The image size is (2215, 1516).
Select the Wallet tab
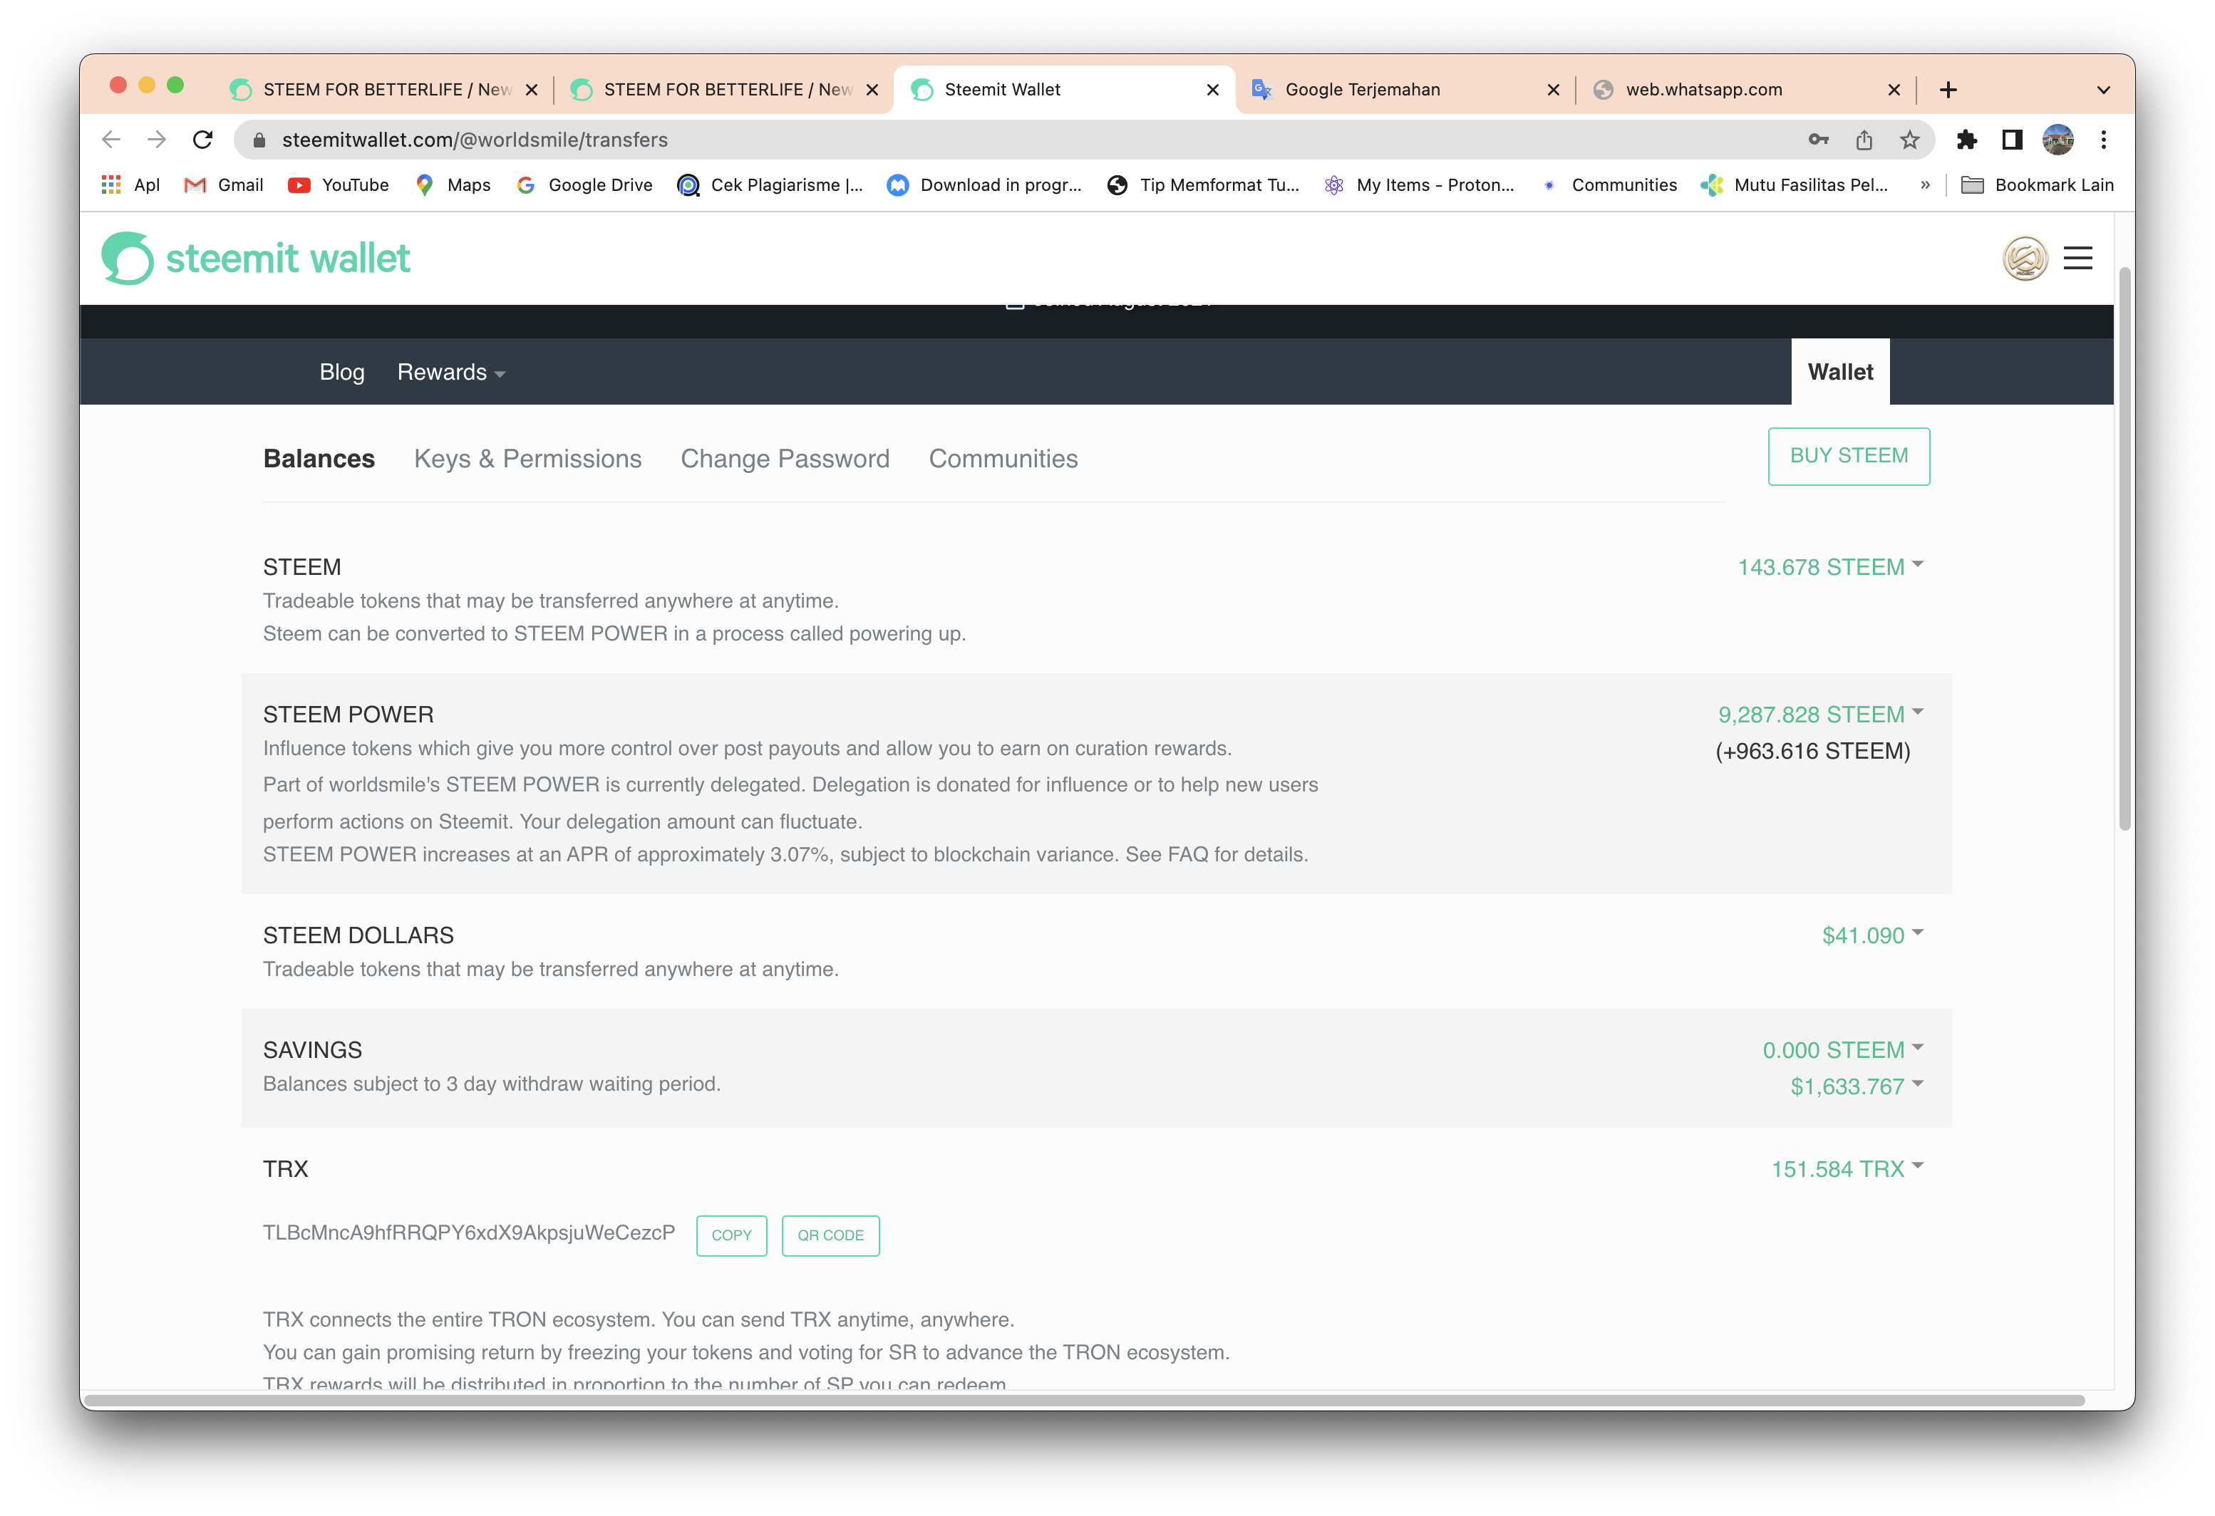point(1840,372)
